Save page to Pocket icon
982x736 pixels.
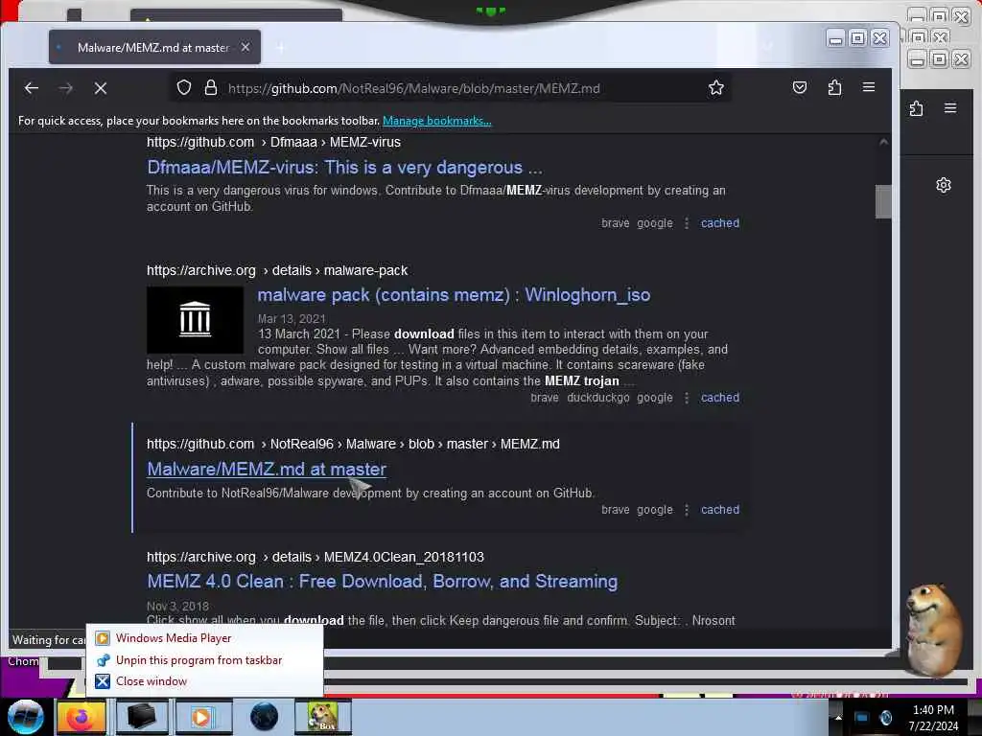pos(800,87)
